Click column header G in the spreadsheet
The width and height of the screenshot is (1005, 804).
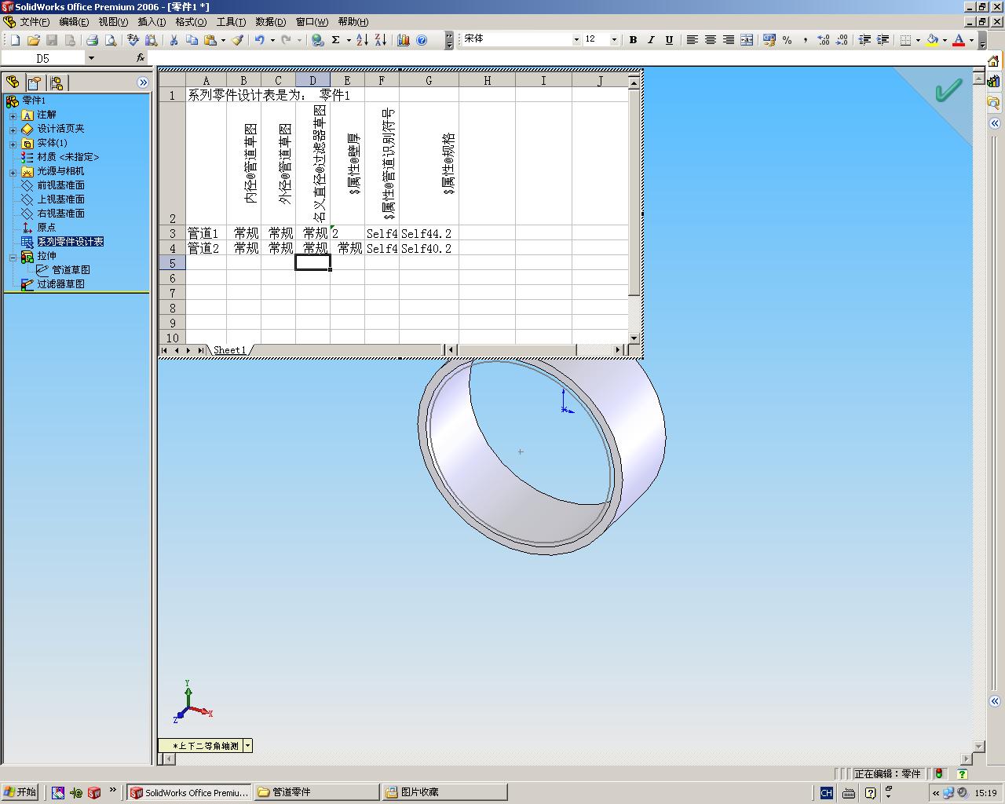click(x=429, y=80)
